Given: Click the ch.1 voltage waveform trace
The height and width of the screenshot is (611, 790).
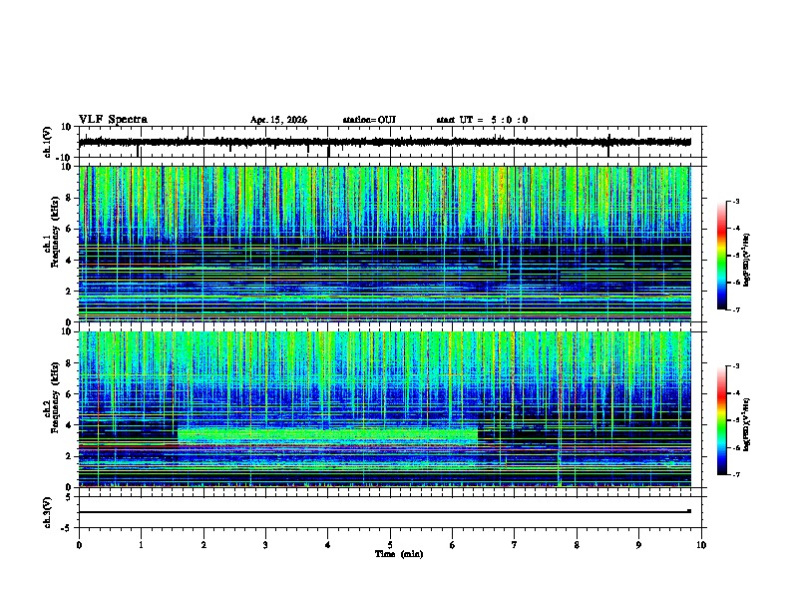Looking at the screenshot, I should tap(384, 142).
